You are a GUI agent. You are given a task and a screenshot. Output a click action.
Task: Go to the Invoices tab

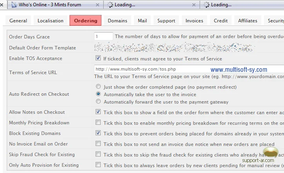tap(194, 21)
